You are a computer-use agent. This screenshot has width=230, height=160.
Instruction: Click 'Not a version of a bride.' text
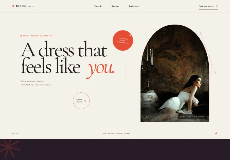[x=32, y=81]
